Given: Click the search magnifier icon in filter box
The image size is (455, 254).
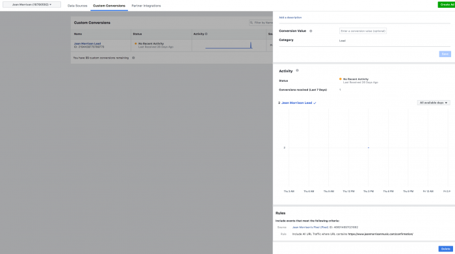Looking at the screenshot, I should 252,23.
